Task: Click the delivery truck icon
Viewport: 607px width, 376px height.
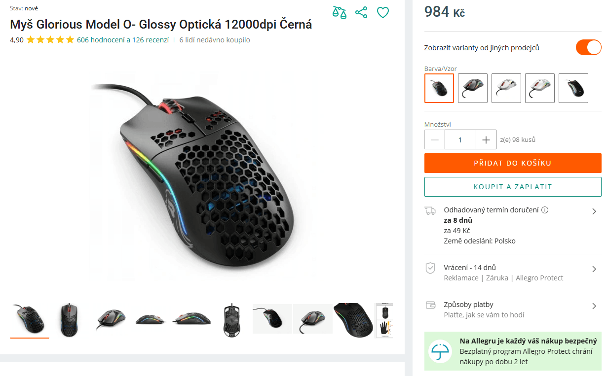Action: 430,211
